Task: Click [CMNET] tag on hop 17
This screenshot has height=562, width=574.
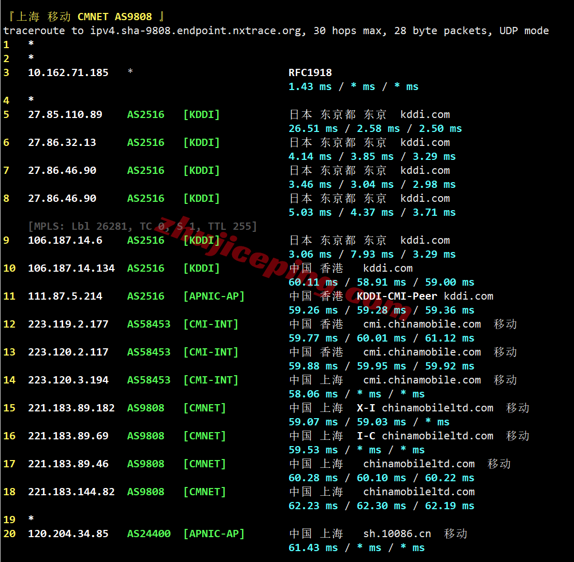Action: pos(205,464)
